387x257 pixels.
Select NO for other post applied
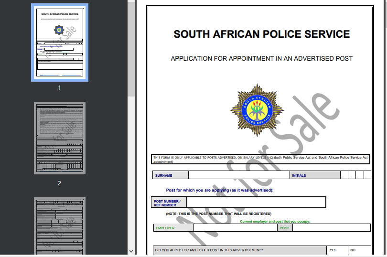tap(359, 250)
